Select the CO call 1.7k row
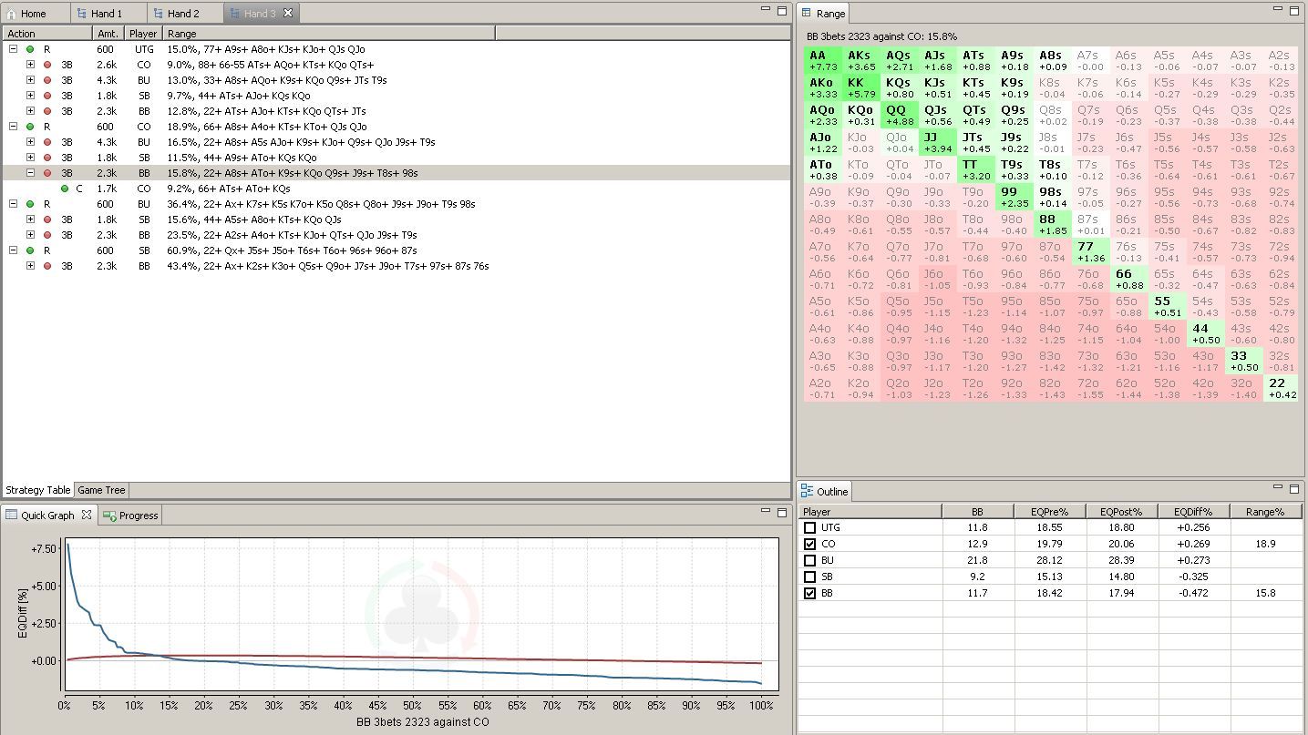This screenshot has width=1308, height=735. click(x=396, y=189)
